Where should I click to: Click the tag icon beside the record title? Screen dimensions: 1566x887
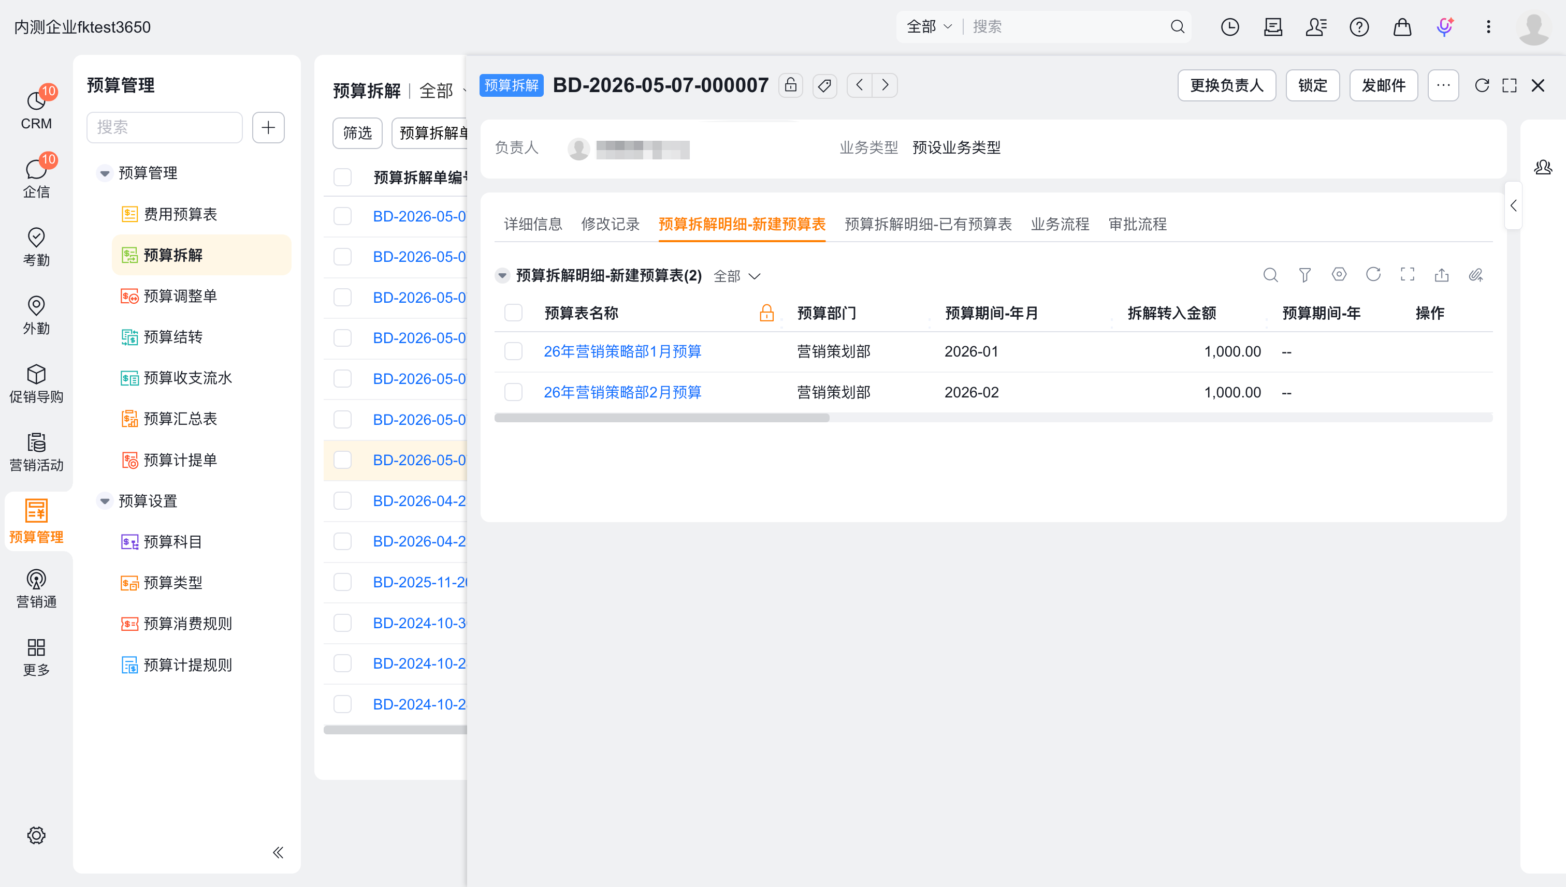tap(825, 85)
